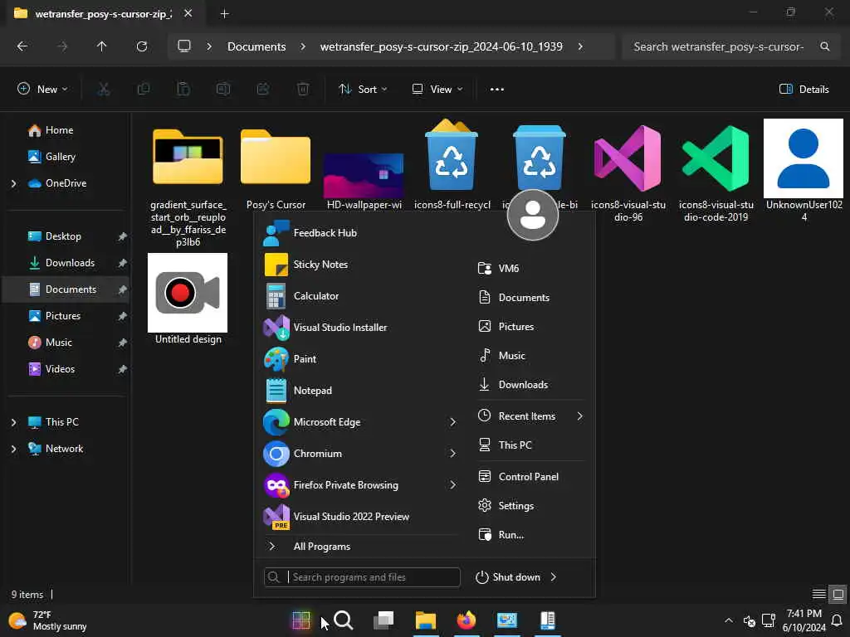
Task: Click the Rename icon in toolbar
Action: coord(223,90)
